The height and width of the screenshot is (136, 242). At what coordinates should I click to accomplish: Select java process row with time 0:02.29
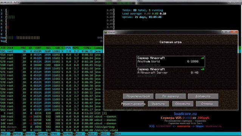click(51, 62)
